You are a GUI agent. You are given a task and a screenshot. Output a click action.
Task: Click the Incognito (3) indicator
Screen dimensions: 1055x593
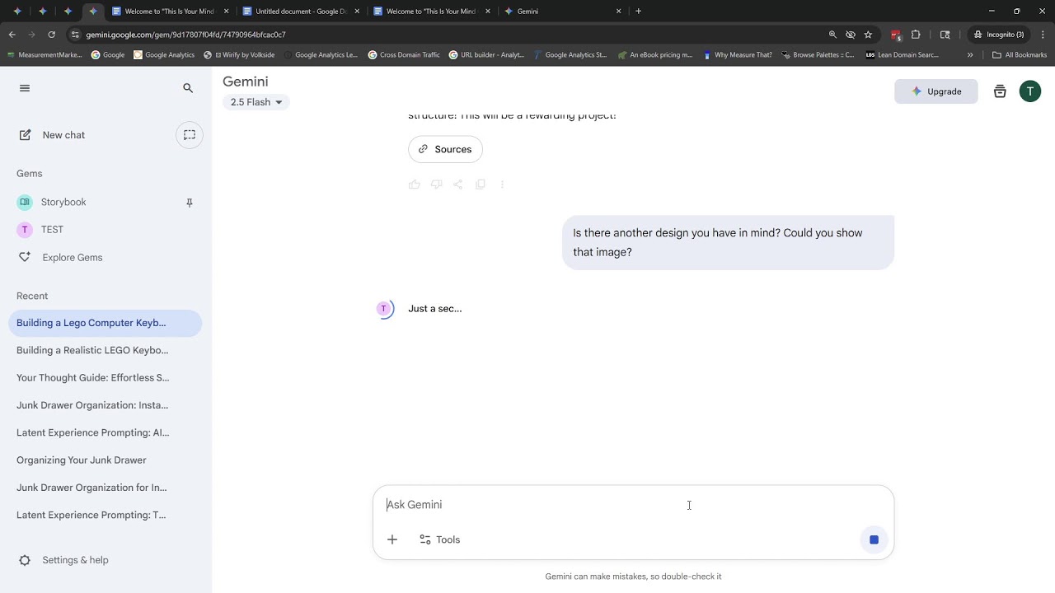[998, 35]
